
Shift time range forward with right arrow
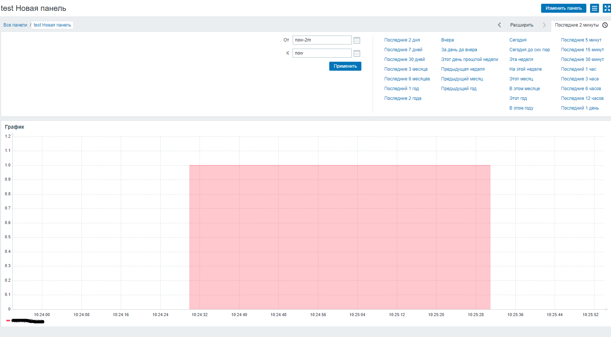click(544, 25)
